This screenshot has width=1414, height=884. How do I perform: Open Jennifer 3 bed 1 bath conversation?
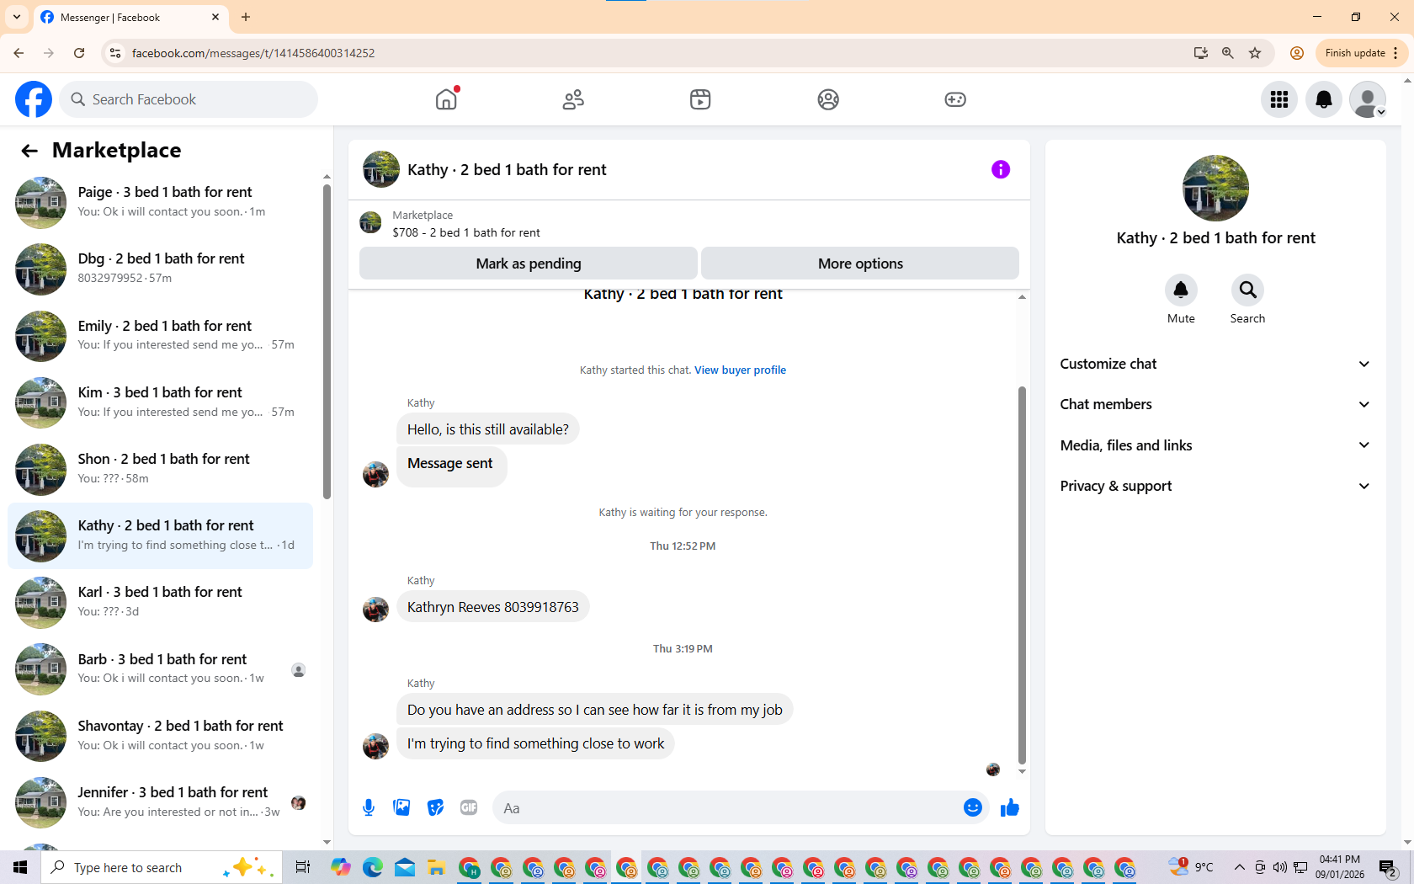[161, 802]
